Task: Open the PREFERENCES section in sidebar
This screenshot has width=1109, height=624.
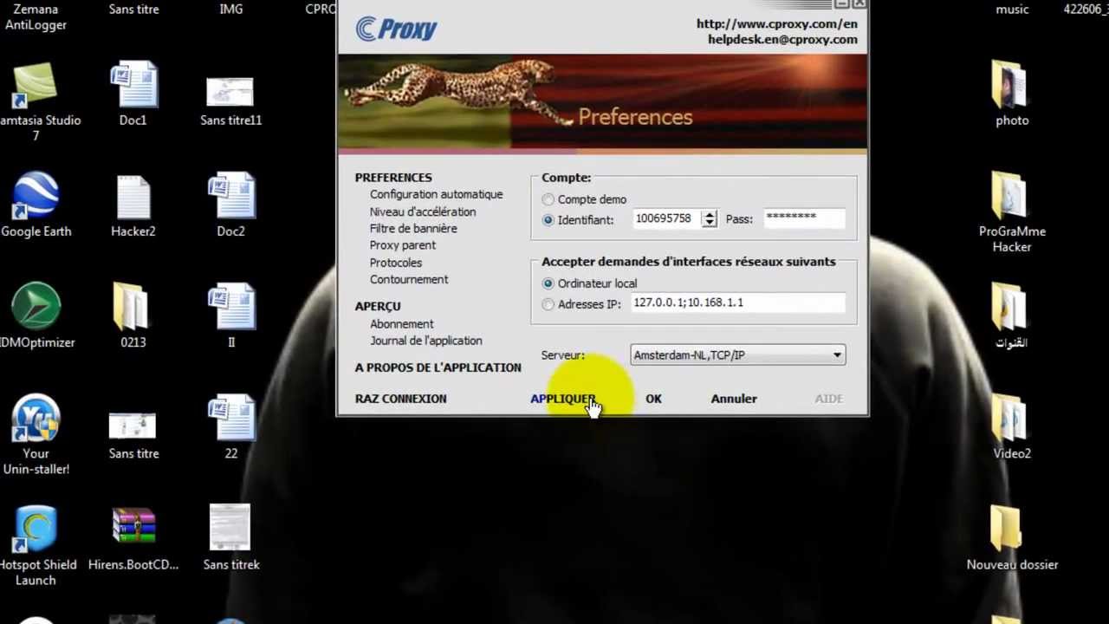Action: [393, 178]
